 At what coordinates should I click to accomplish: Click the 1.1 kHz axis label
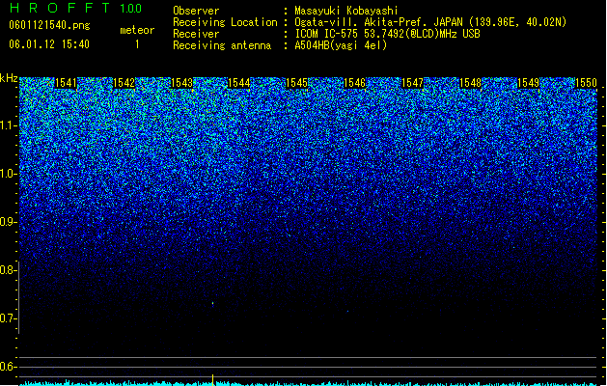tap(9, 125)
